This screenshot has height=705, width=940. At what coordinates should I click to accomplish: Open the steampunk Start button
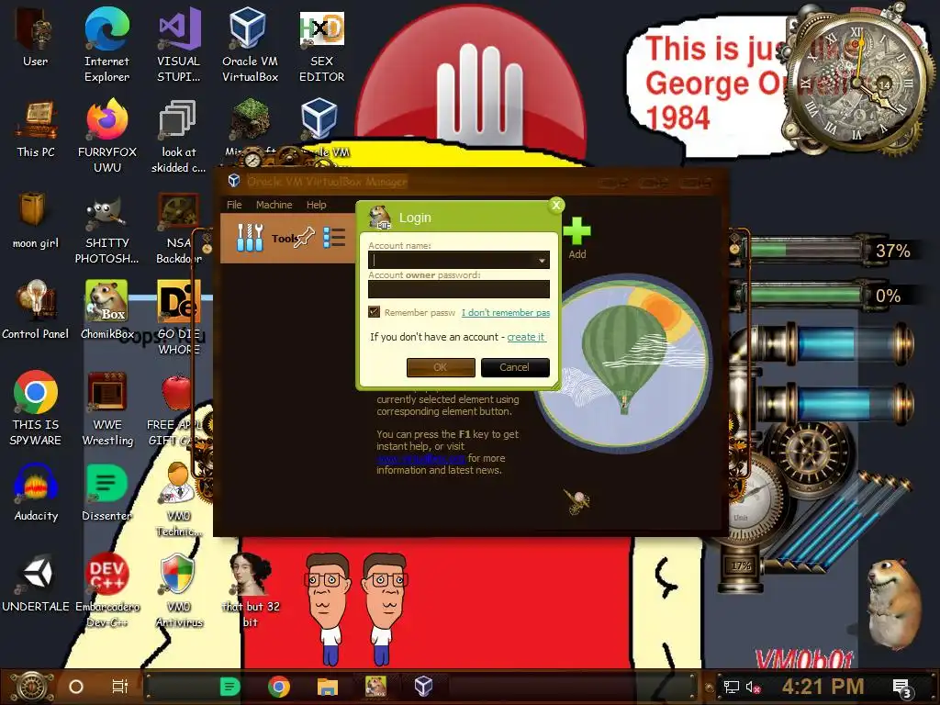tap(31, 687)
